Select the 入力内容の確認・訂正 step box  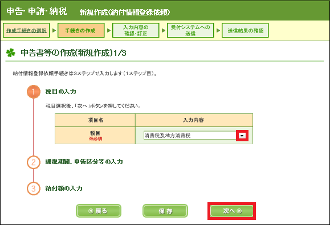point(136,31)
